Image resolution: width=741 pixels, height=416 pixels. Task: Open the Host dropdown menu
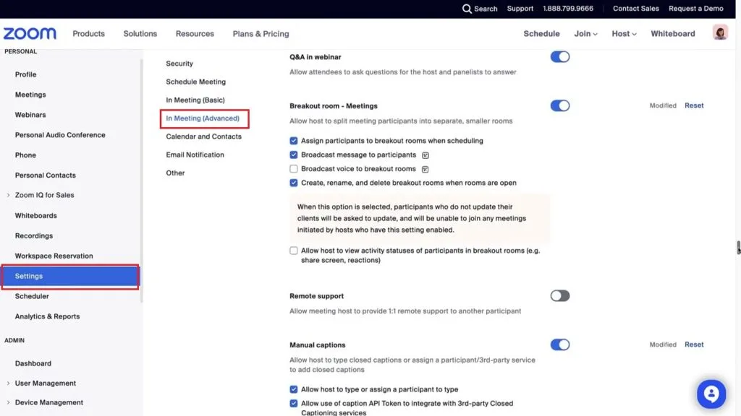coord(624,34)
